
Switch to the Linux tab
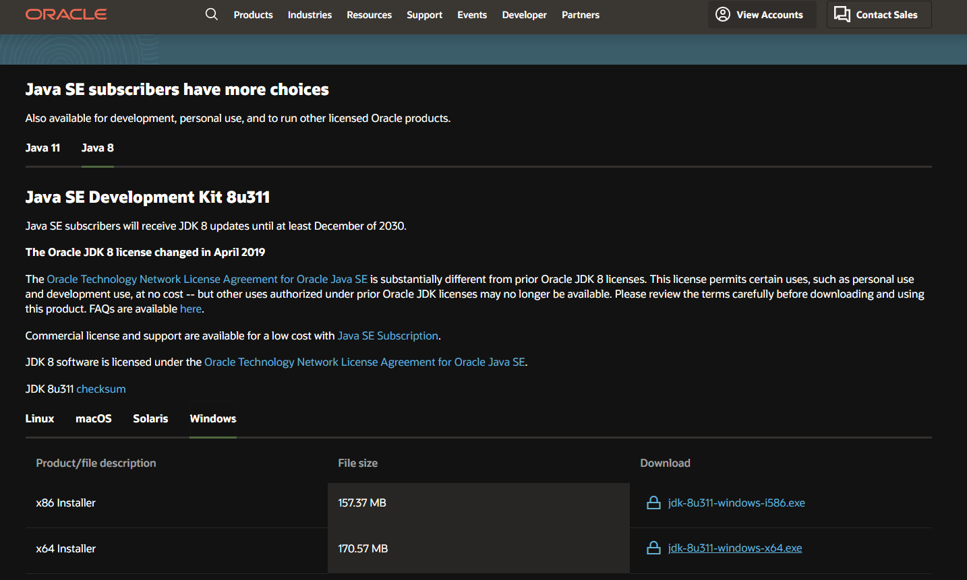40,418
